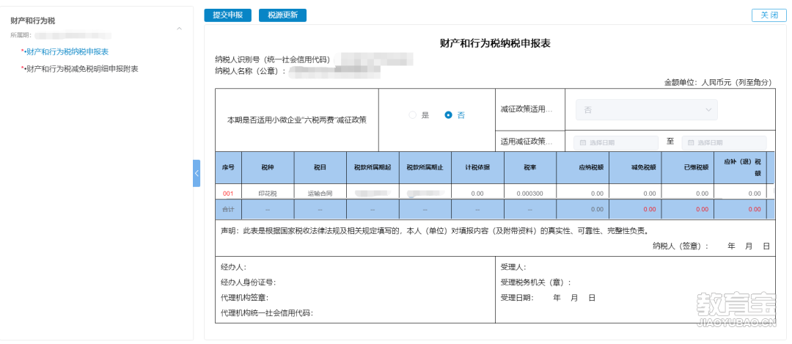Click the 税款所属期止 column header
792x344 pixels.
pyautogui.click(x=425, y=168)
